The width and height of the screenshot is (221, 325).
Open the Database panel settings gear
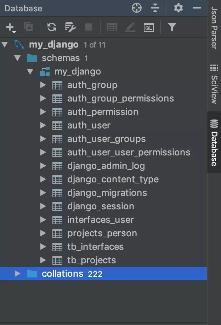click(178, 8)
